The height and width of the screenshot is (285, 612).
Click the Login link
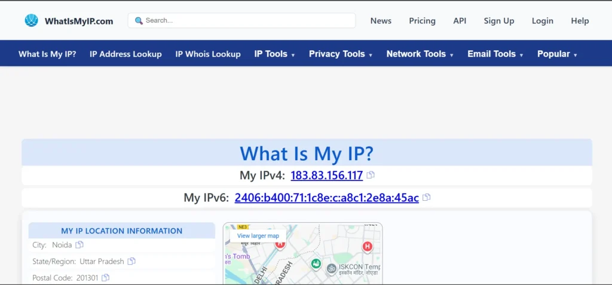(543, 21)
